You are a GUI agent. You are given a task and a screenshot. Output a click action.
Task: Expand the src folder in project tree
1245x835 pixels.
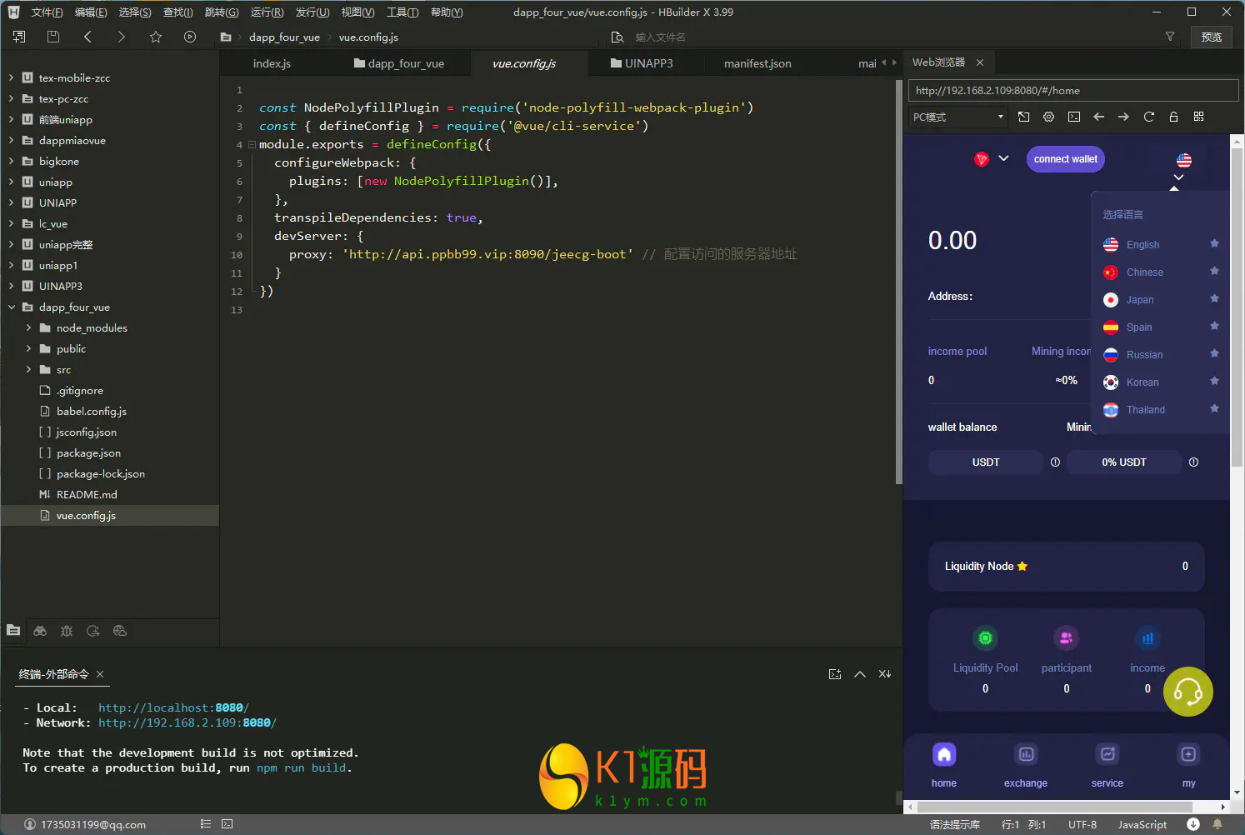coord(29,369)
